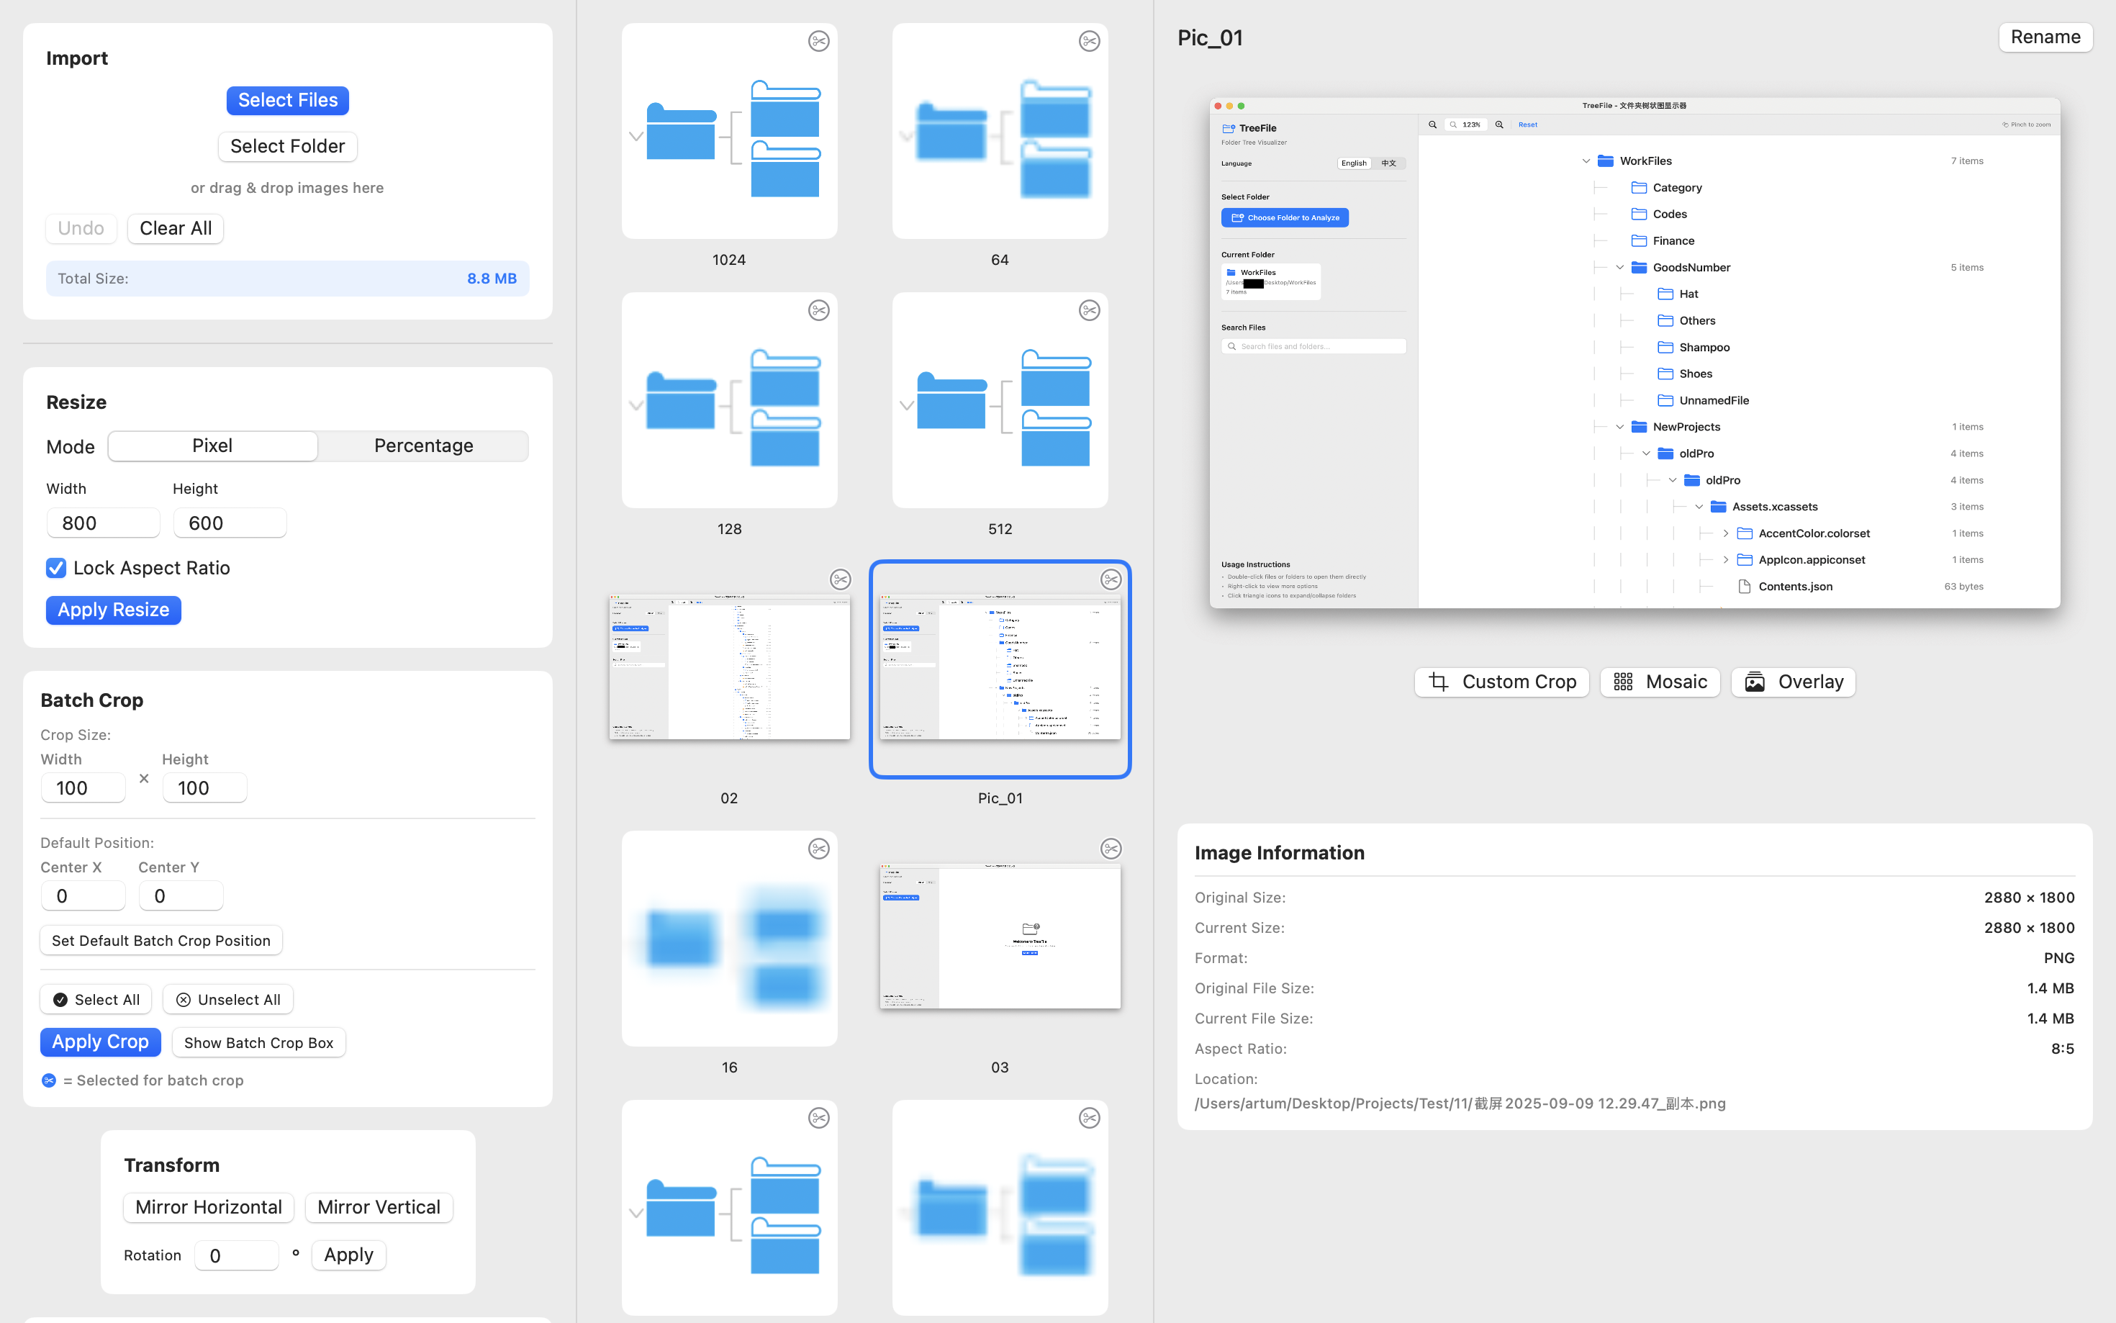2116x1323 pixels.
Task: Click scissors icon on 512 thumbnail
Action: click(1088, 311)
